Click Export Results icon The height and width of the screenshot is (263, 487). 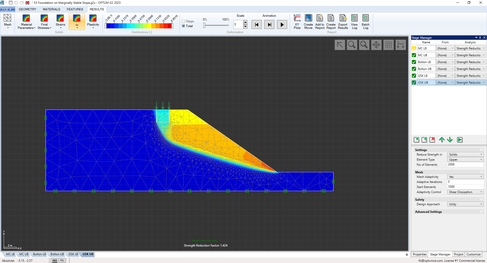tap(343, 22)
